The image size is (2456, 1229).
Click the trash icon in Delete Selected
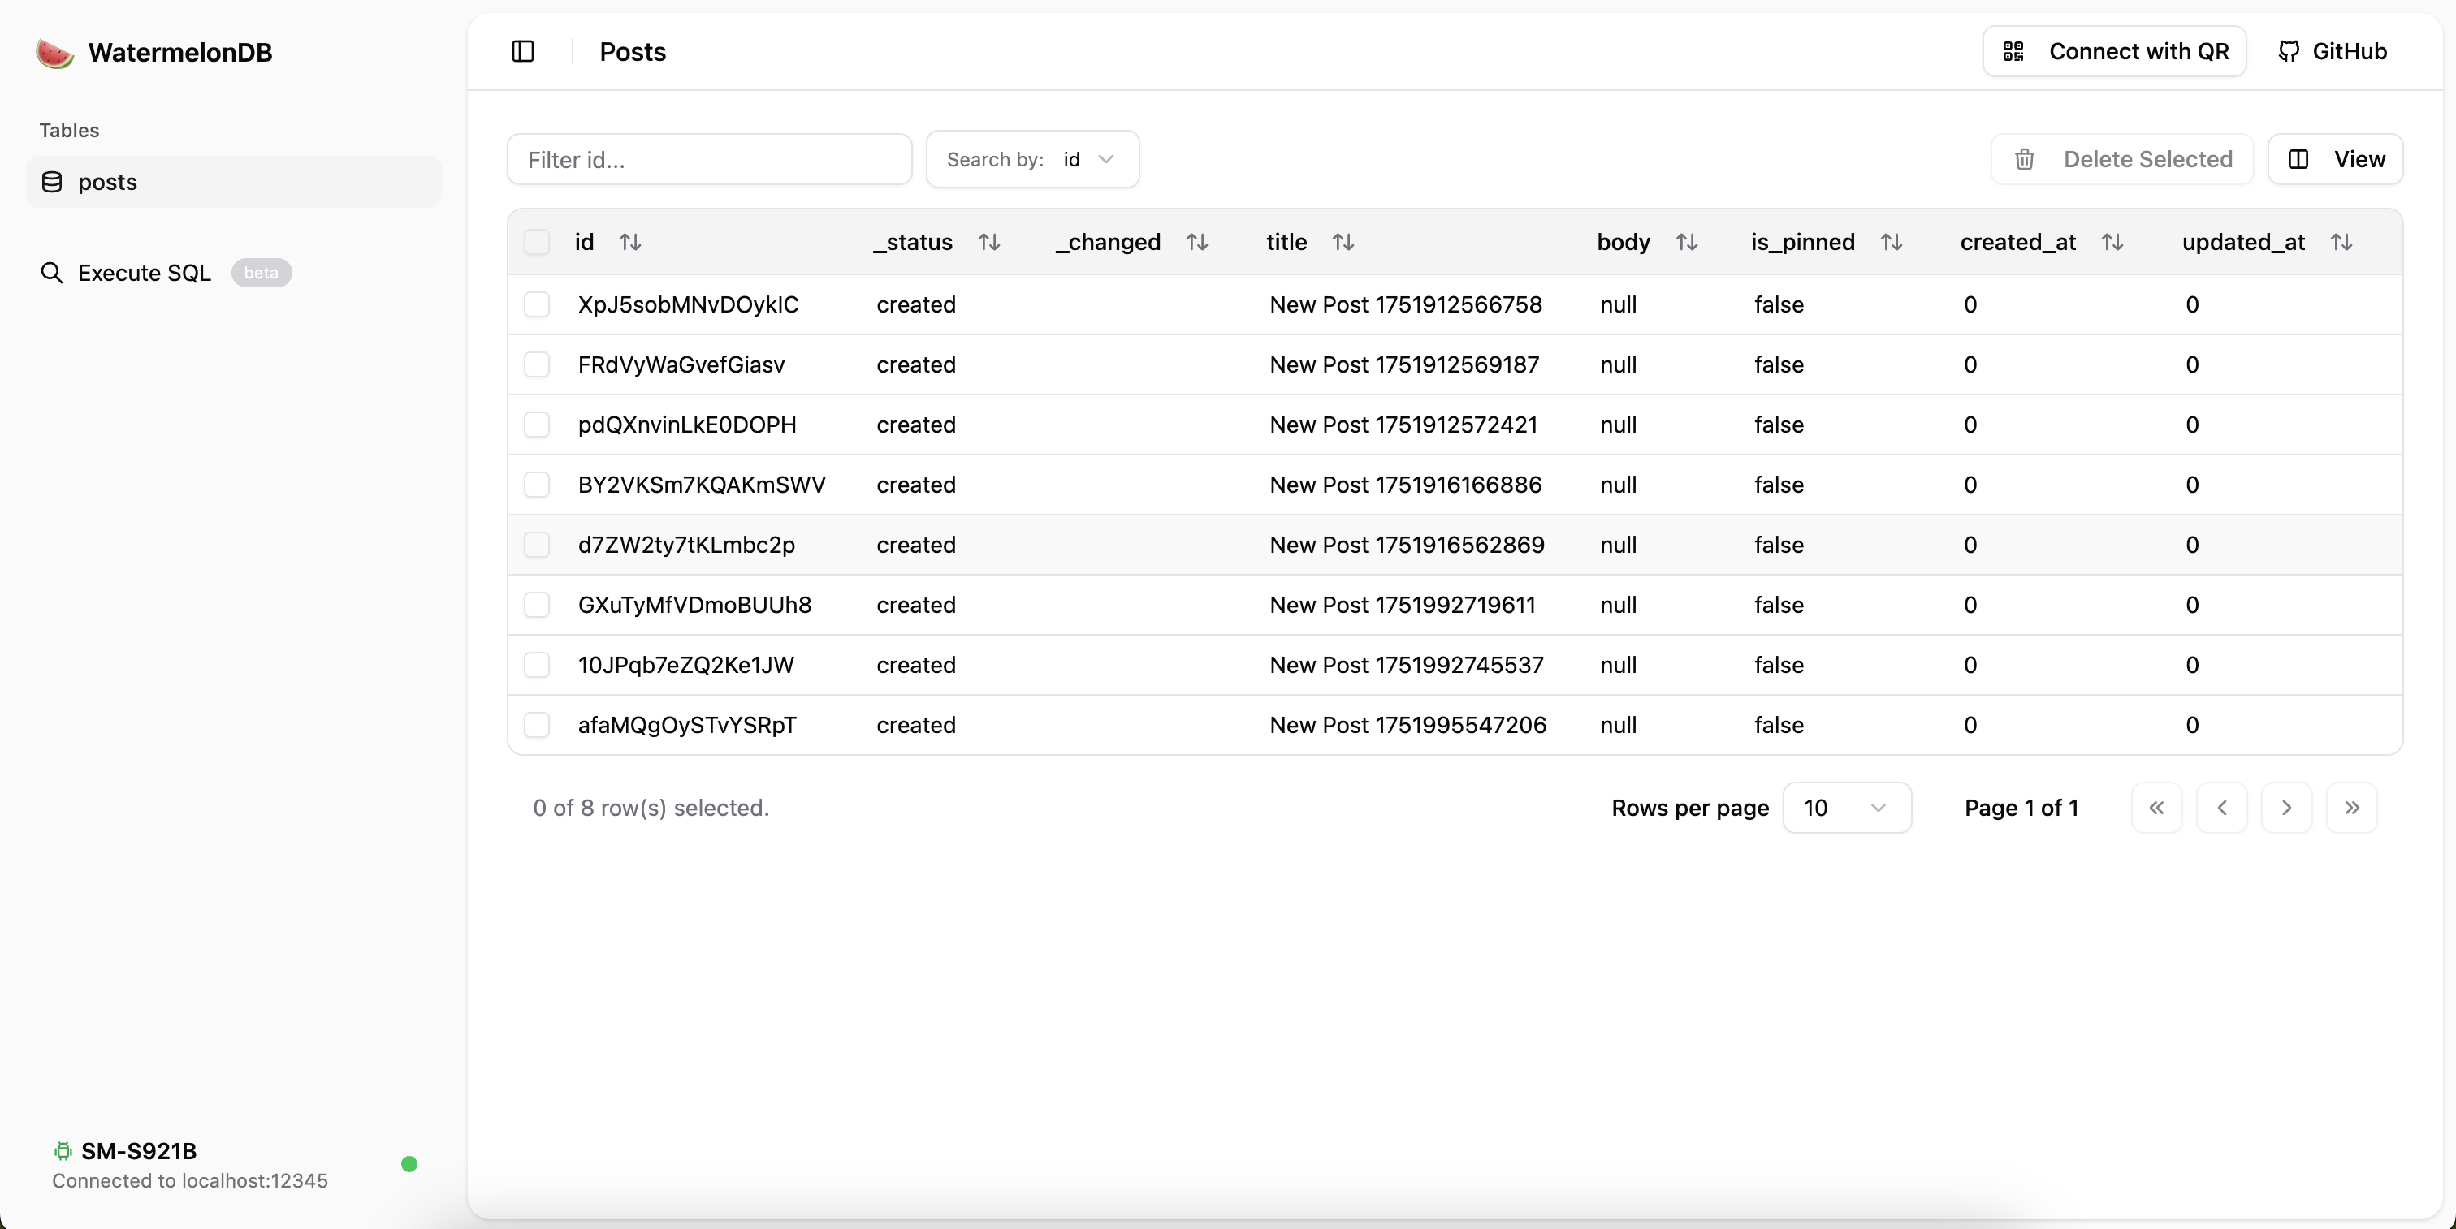point(2025,159)
